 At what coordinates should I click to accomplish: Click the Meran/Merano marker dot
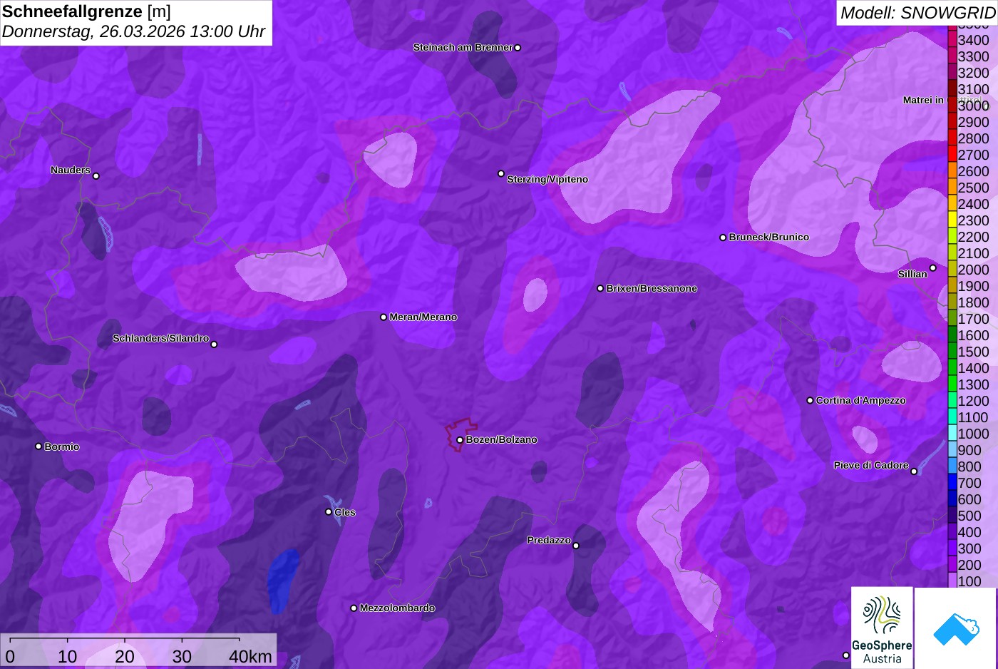[x=384, y=317]
